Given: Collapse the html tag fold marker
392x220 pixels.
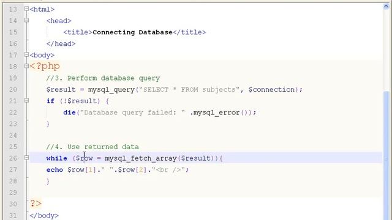Looking at the screenshot, I should [x=26, y=9].
